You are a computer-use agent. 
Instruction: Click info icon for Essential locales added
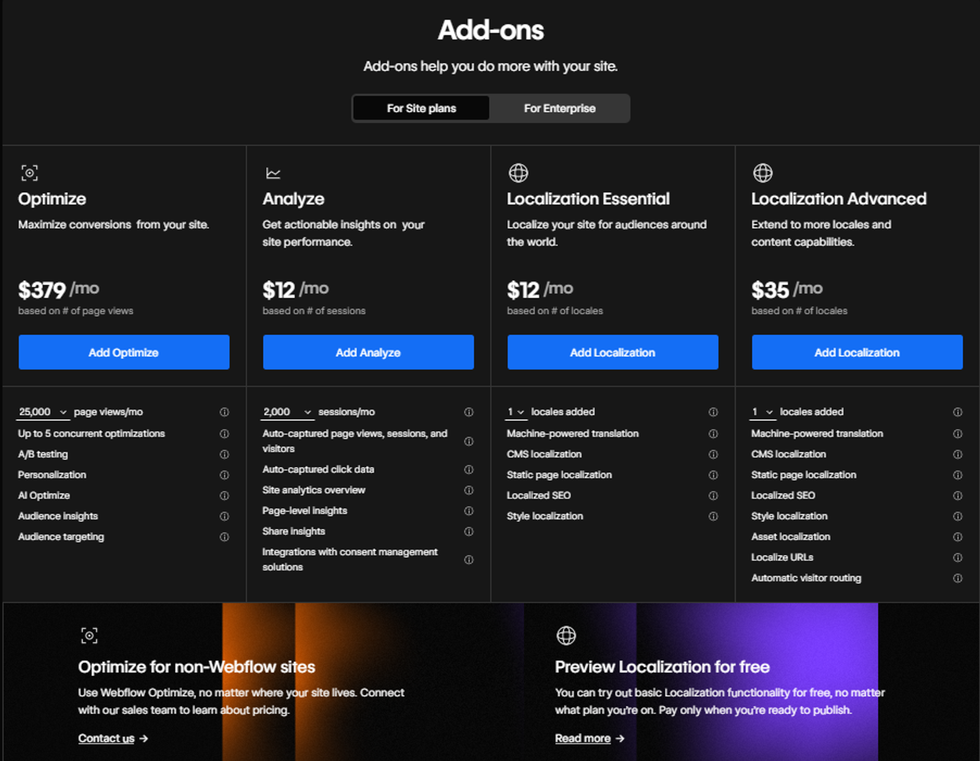[x=713, y=412]
